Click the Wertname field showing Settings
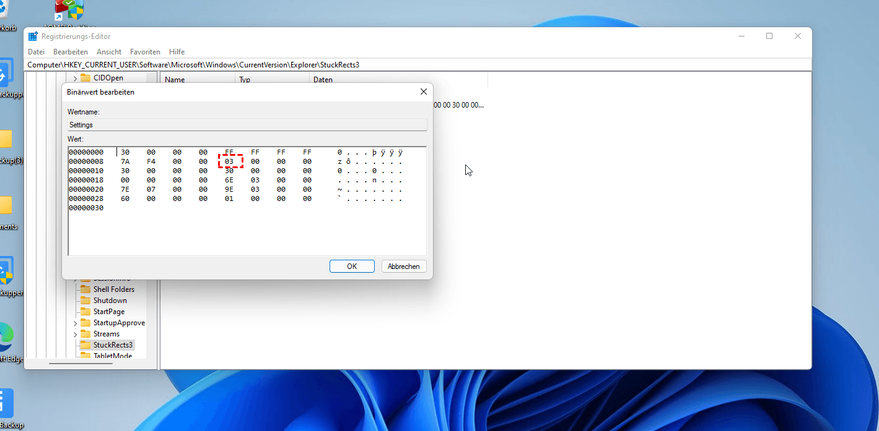Viewport: 879px width, 431px height. click(247, 125)
